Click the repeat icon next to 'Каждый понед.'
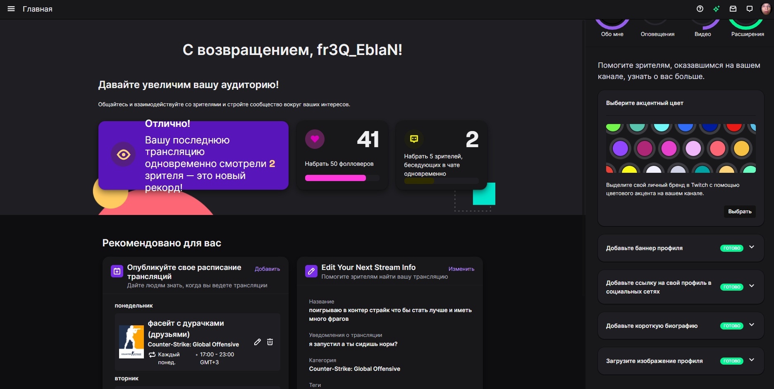Screen dimensions: 774x389 coord(152,354)
